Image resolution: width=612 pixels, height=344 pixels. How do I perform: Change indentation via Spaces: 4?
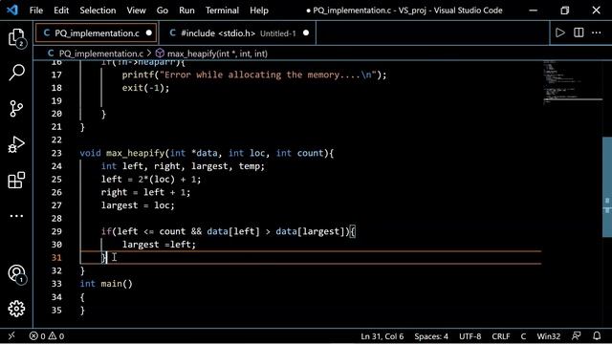pyautogui.click(x=431, y=335)
